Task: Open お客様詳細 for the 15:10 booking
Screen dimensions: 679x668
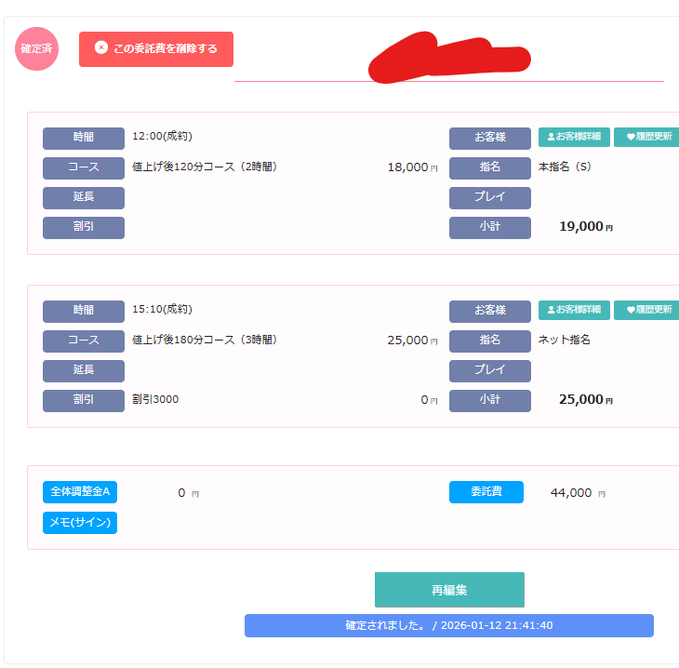Action: point(574,310)
